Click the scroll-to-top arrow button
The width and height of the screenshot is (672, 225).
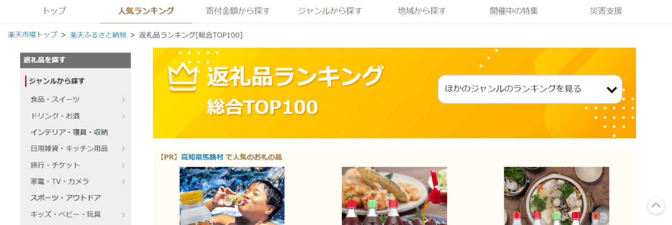coord(656,205)
